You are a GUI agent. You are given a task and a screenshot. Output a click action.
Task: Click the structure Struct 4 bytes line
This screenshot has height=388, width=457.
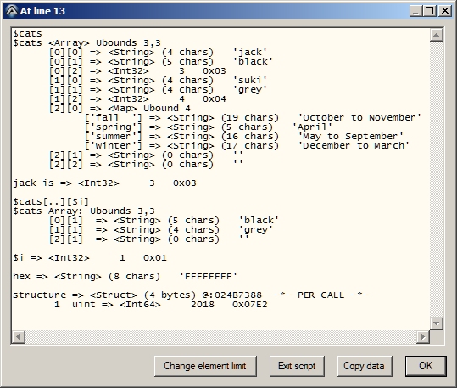[x=191, y=295]
